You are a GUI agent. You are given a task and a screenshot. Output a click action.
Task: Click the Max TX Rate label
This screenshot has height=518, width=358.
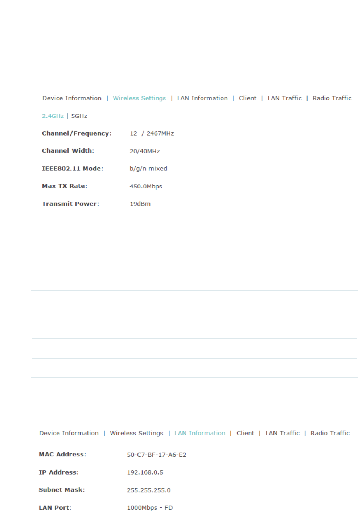click(65, 186)
